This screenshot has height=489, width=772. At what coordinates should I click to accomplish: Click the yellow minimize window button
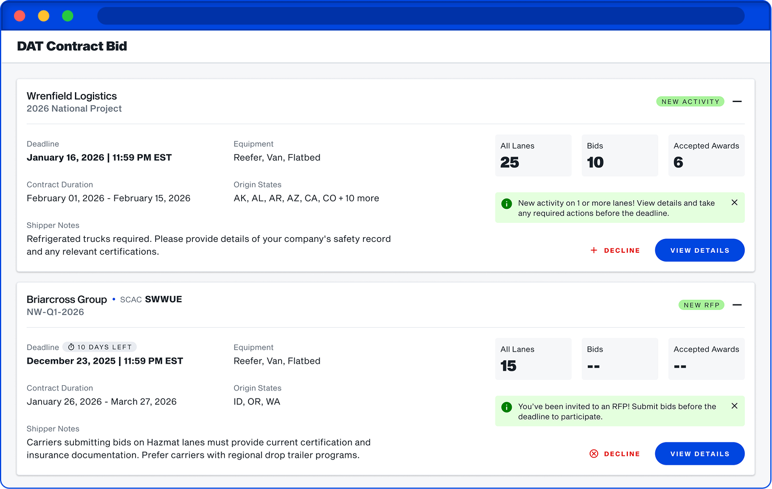click(x=44, y=16)
